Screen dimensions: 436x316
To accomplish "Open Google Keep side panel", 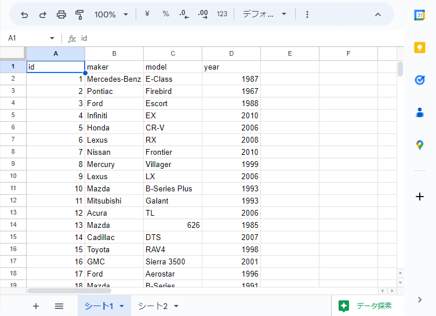I will pos(420,48).
